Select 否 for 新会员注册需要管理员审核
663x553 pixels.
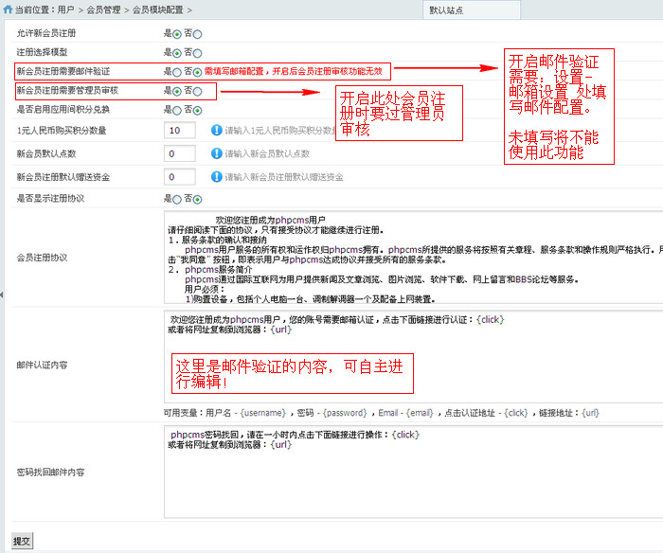click(x=197, y=92)
